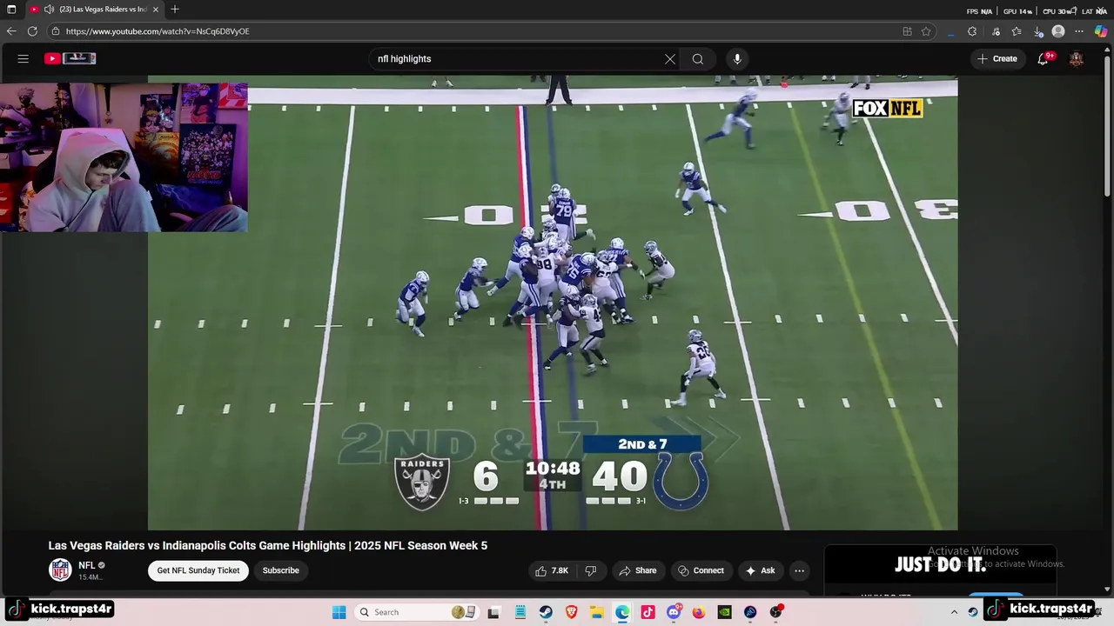
Task: Start voice search with microphone icon
Action: coord(737,59)
